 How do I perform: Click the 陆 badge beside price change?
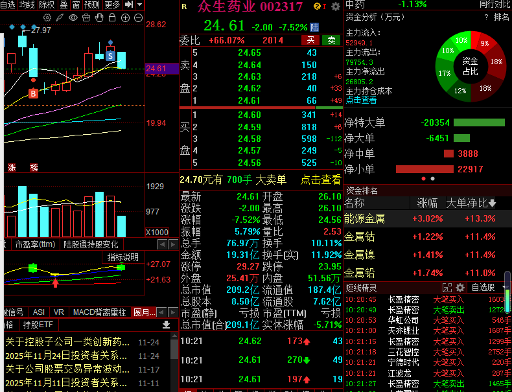pos(314,27)
